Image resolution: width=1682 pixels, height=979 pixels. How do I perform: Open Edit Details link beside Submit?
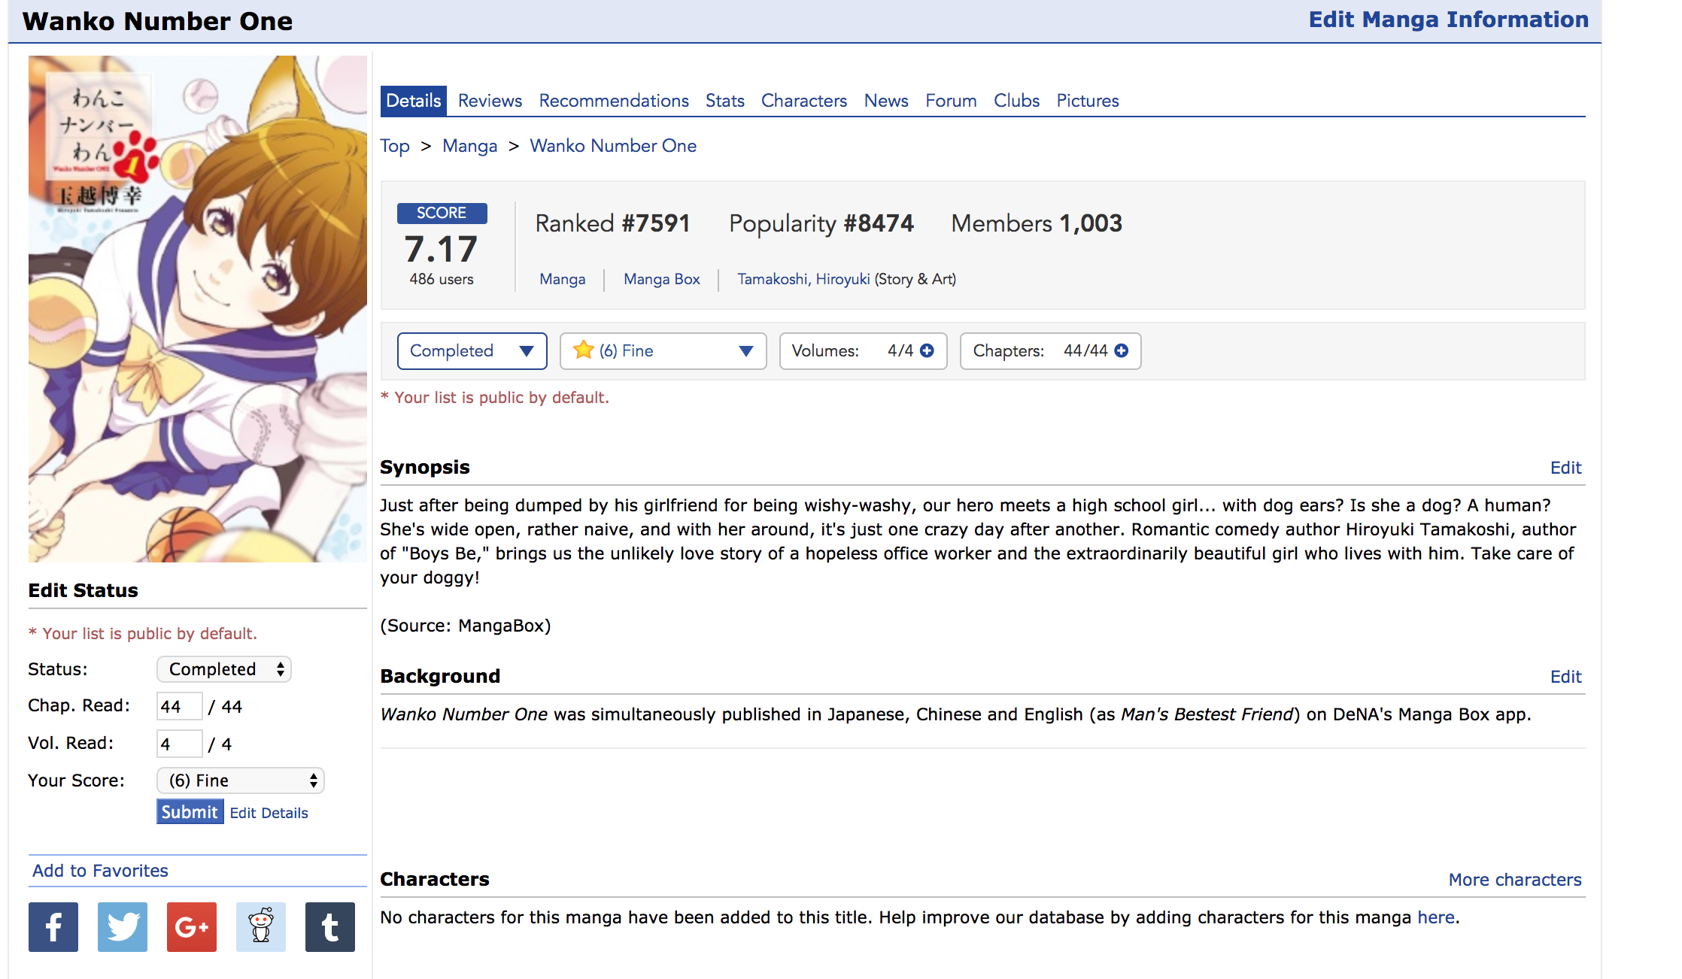(x=269, y=813)
